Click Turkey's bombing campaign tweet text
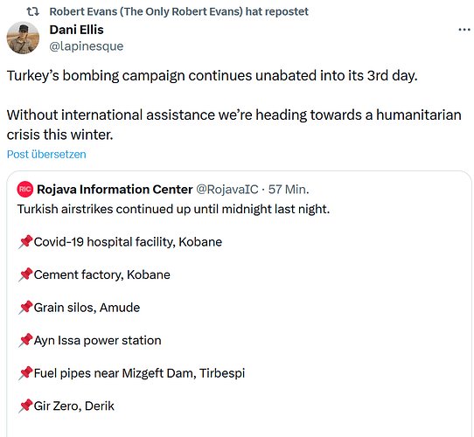This screenshot has height=437, width=474. 212,75
